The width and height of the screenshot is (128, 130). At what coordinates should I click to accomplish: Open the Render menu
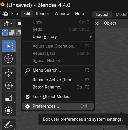[x=42, y=14]
